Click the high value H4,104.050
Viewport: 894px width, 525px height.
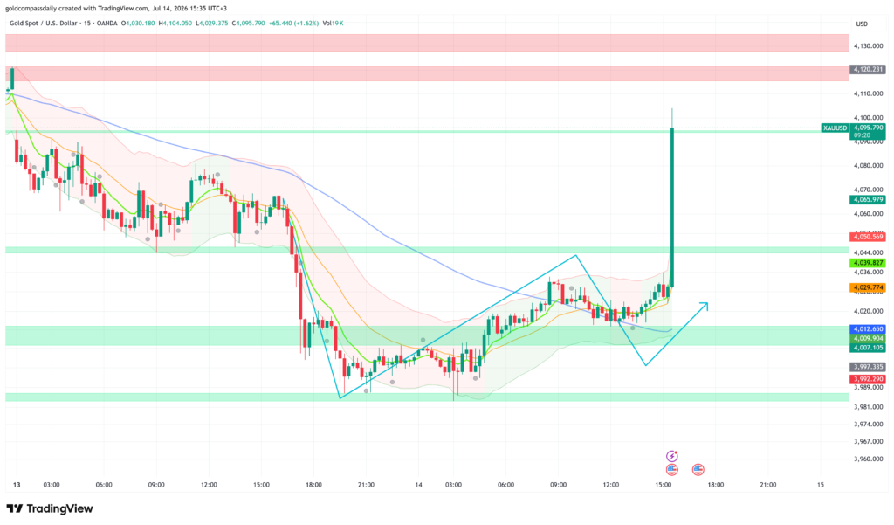[x=175, y=24]
